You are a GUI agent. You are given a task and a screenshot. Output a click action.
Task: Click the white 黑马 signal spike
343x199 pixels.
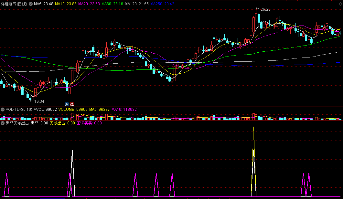[x=72, y=173]
